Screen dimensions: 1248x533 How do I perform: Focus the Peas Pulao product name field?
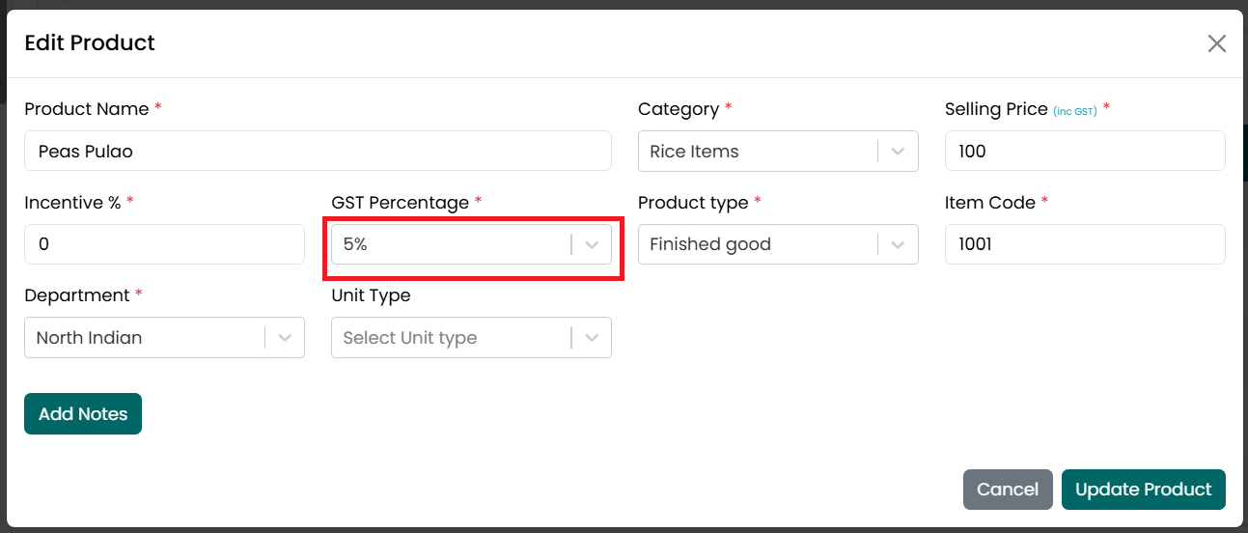click(x=318, y=152)
